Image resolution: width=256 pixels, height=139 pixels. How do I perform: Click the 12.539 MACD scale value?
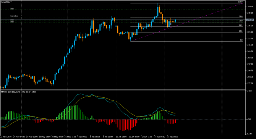point(249,91)
